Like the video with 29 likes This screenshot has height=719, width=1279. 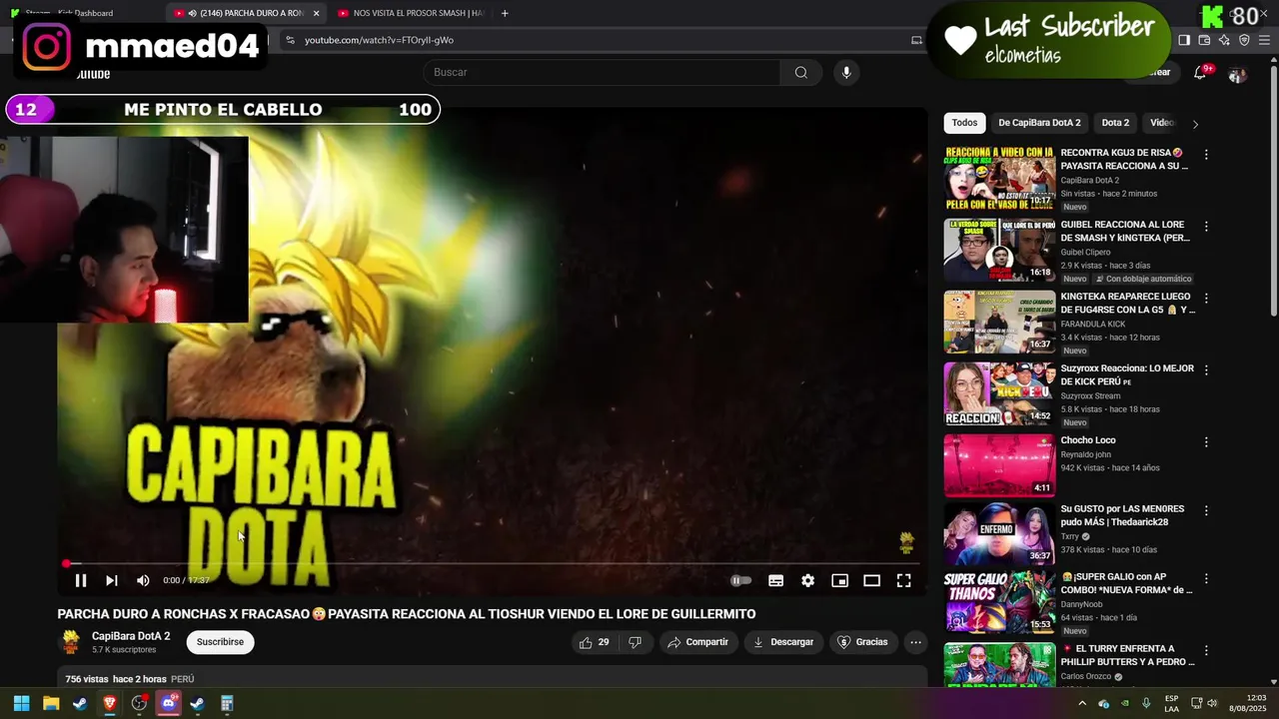[595, 642]
